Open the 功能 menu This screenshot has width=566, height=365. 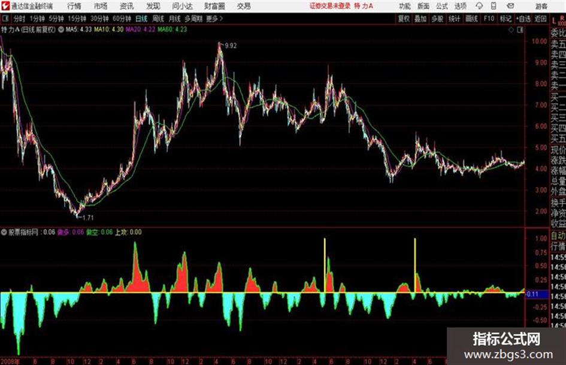(x=405, y=6)
